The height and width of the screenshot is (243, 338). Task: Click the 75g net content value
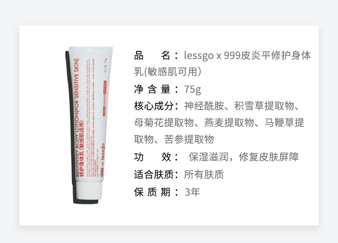click(x=193, y=90)
